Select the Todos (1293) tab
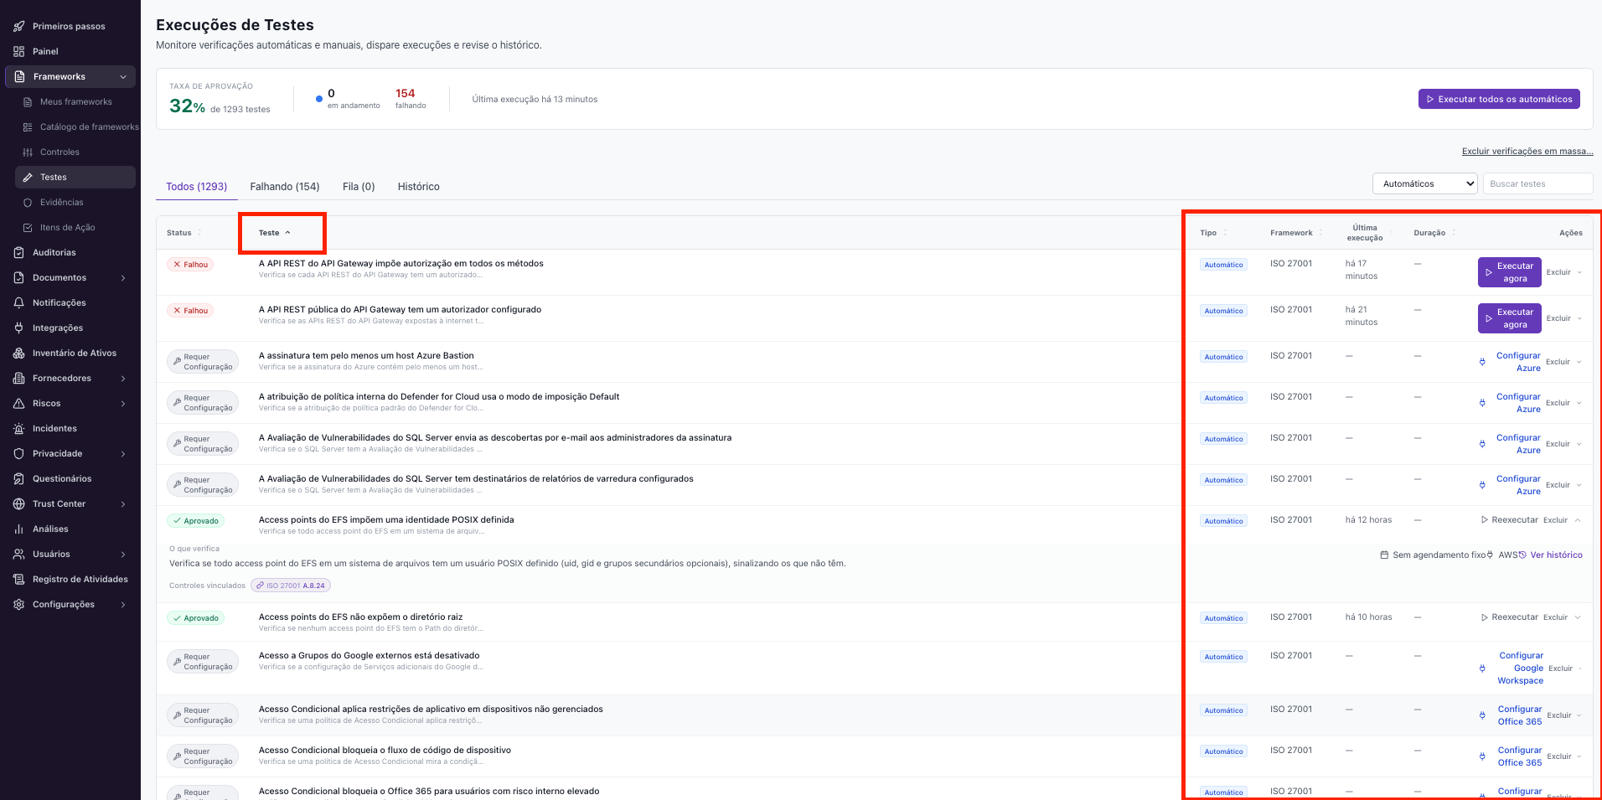The height and width of the screenshot is (800, 1602). click(x=197, y=186)
